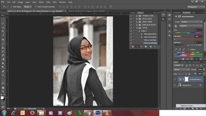Create new group in Layers panel footer
Image resolution: width=206 pixels, height=116 pixels.
193,109
